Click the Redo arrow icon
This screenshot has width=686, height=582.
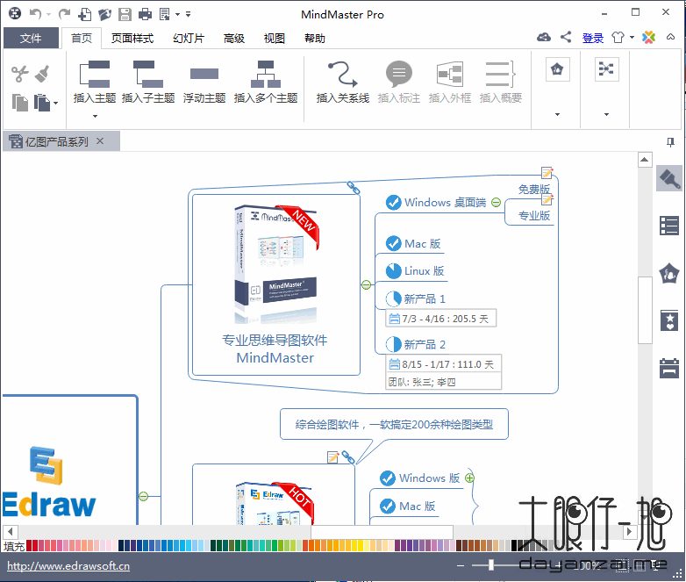(64, 13)
